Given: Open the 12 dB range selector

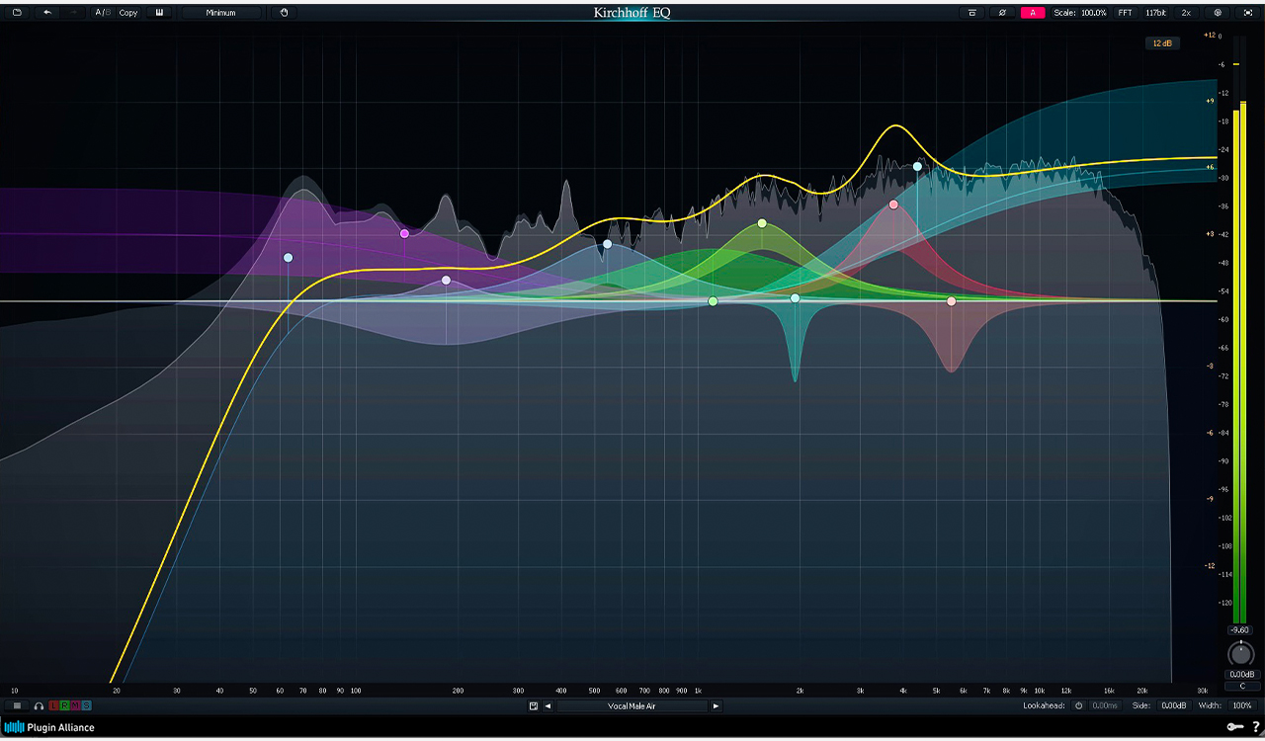Looking at the screenshot, I should [x=1161, y=43].
